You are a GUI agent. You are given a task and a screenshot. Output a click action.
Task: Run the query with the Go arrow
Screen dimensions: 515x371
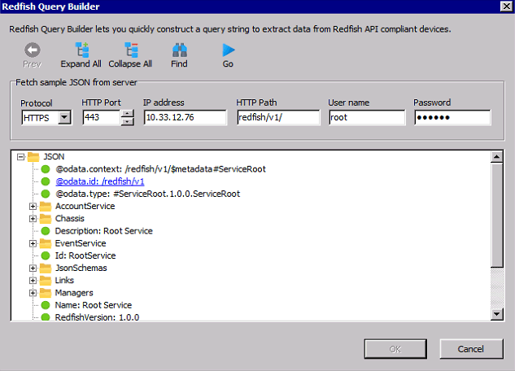click(x=229, y=50)
